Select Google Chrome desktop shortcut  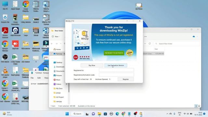pyautogui.click(x=5, y=46)
